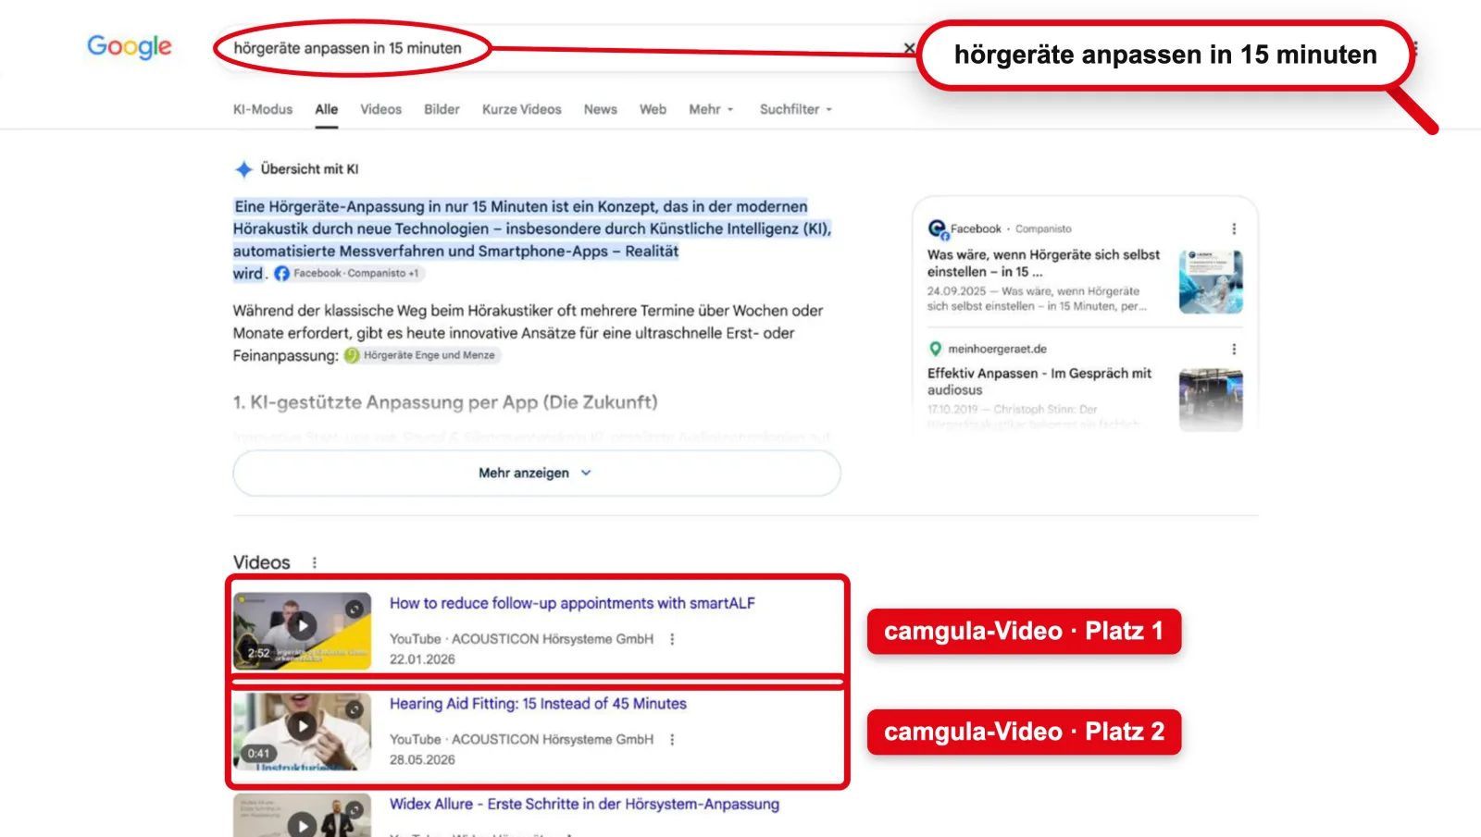Open 'Widex Allure - Erste Schritte' video link
The height and width of the screenshot is (837, 1481).
tap(584, 805)
